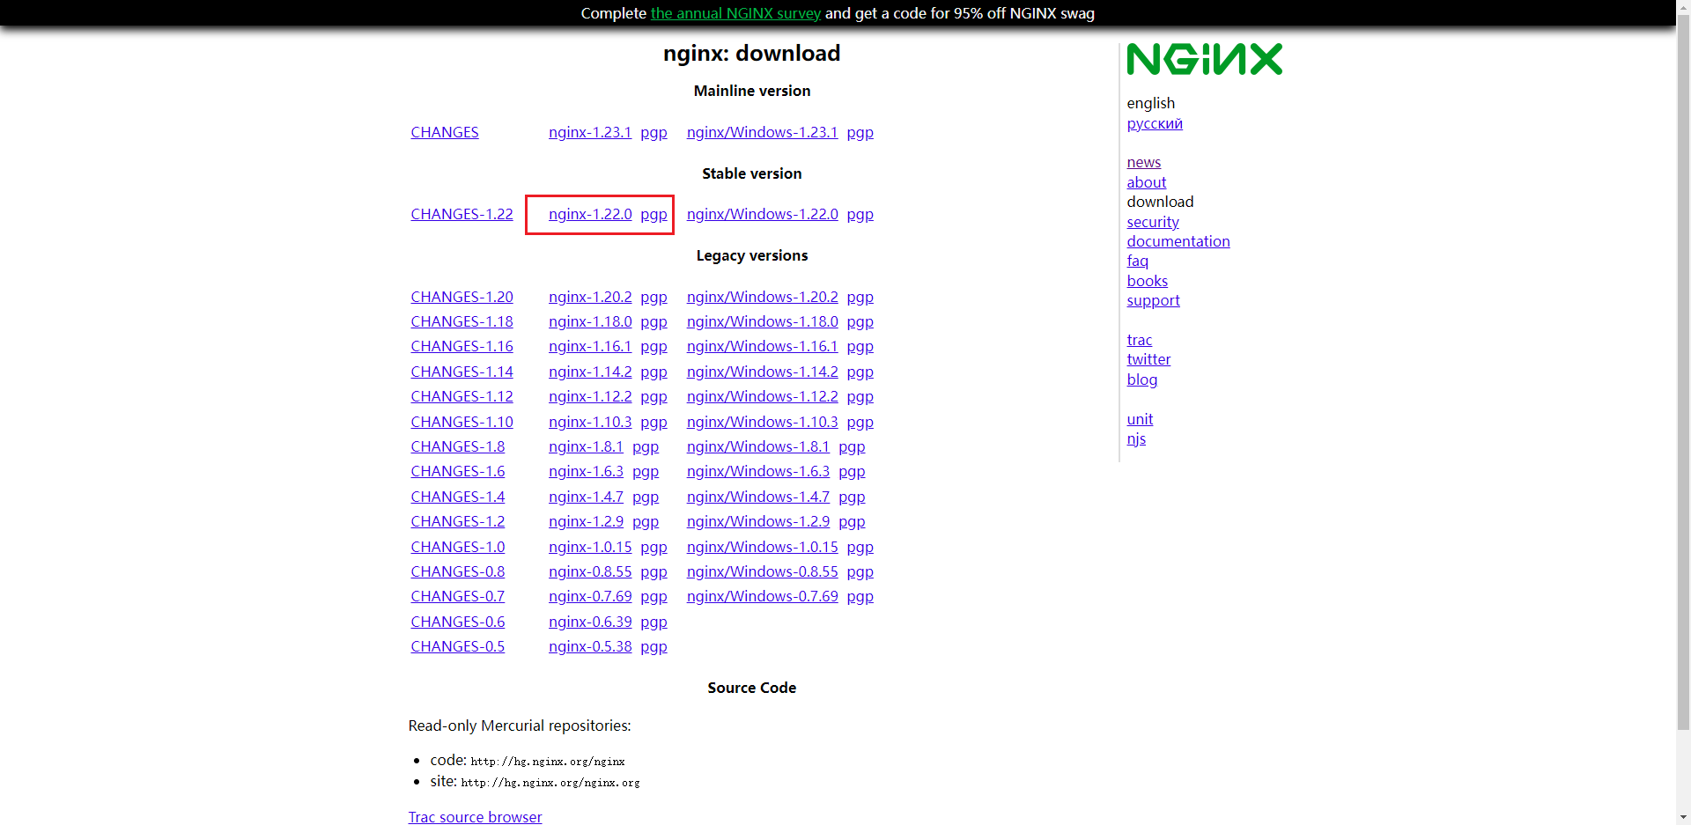This screenshot has width=1691, height=825.
Task: Click the code repository URL hg.nginx.org/nginx
Action: point(547,762)
